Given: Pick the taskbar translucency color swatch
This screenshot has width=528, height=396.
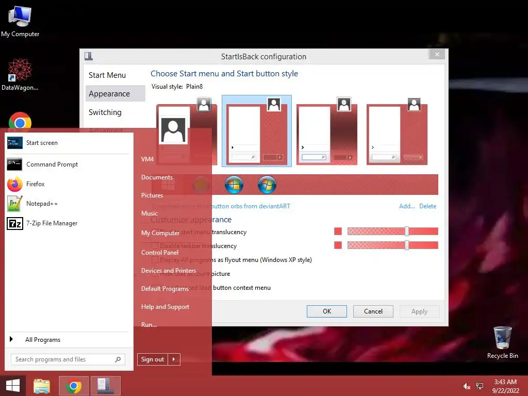Looking at the screenshot, I should tap(338, 245).
